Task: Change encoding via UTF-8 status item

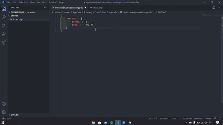Action: coord(174,118)
